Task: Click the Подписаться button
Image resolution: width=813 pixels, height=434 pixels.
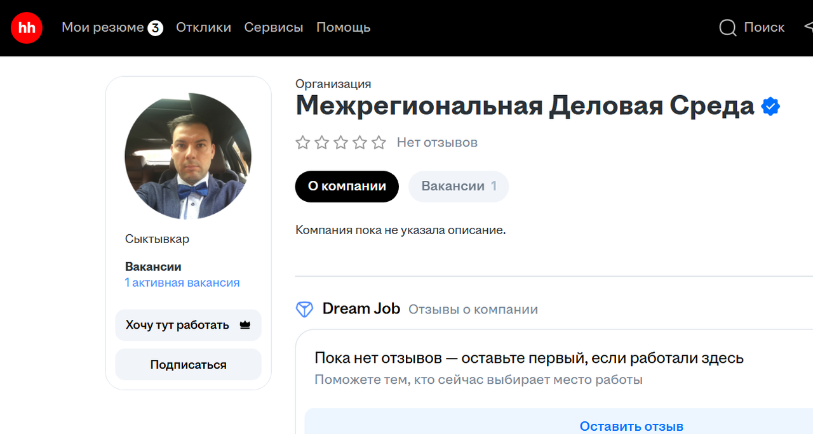Action: [188, 364]
